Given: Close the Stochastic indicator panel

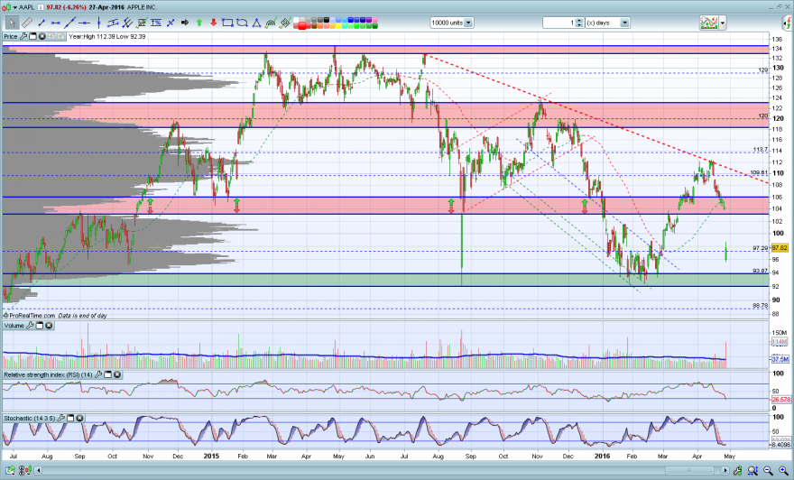Looking at the screenshot, I should pos(79,419).
